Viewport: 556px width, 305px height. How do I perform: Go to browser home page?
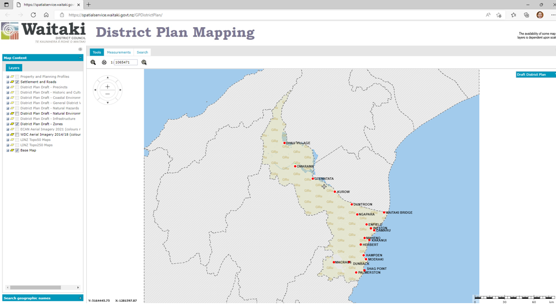pyautogui.click(x=46, y=15)
